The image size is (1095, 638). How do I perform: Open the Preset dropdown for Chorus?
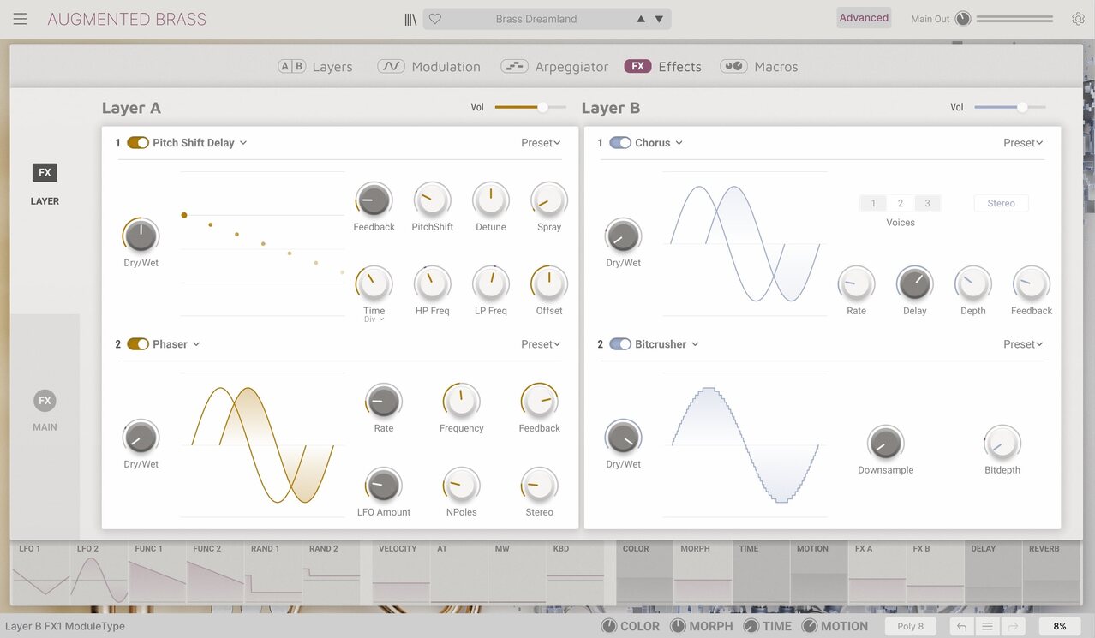click(1022, 142)
